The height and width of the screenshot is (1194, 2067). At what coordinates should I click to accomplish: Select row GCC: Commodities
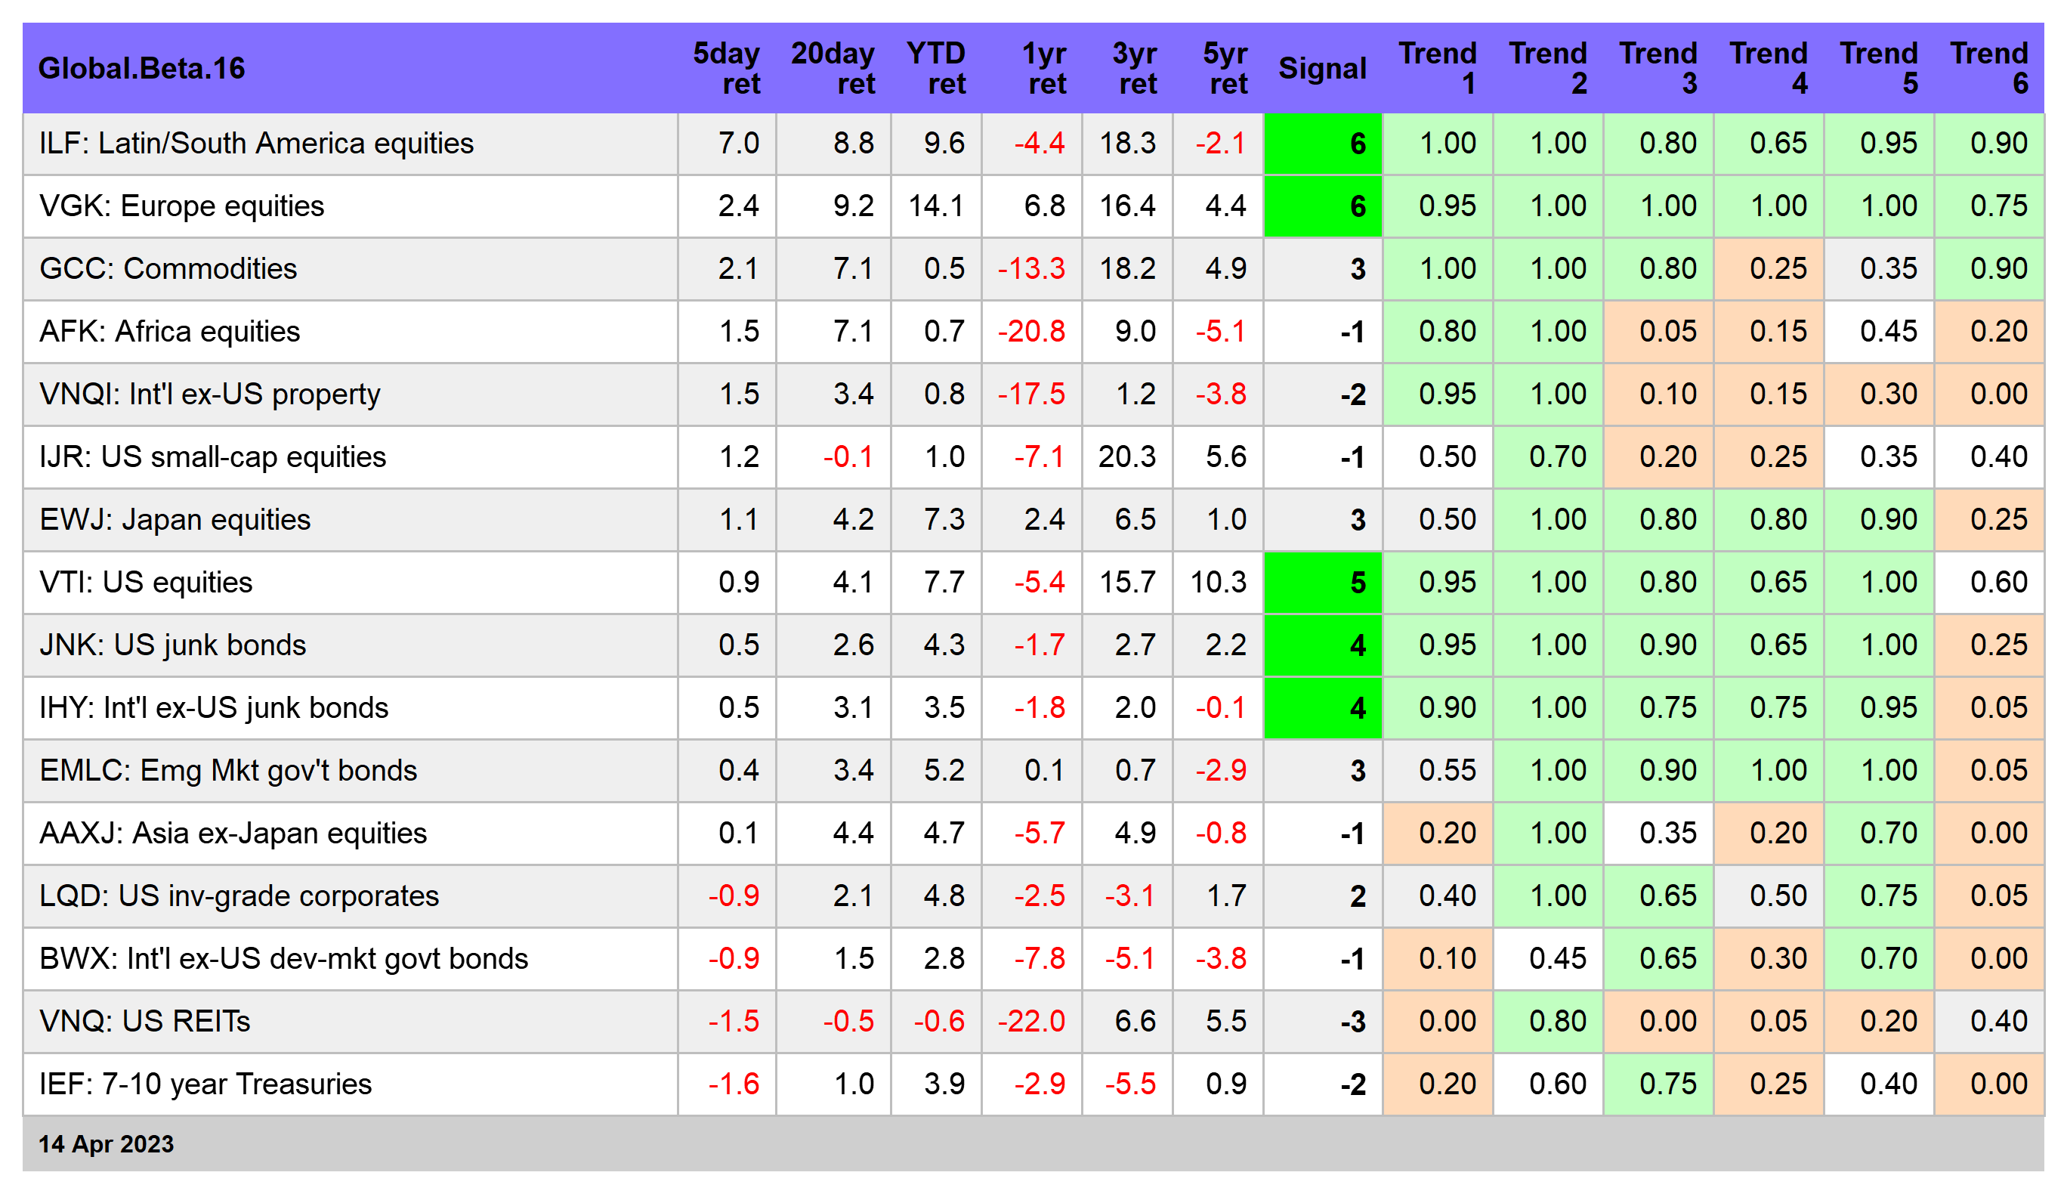(1033, 269)
